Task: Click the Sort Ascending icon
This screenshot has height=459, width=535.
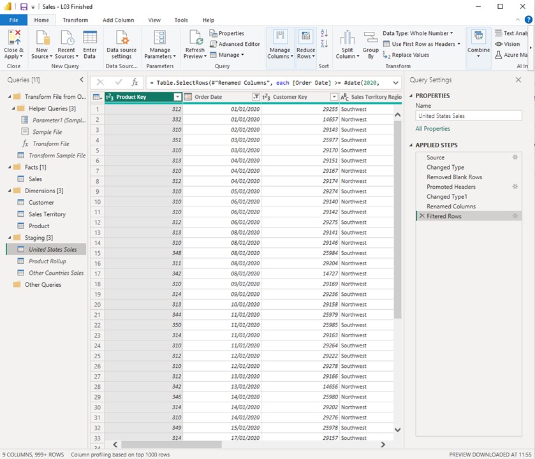Action: coord(324,34)
